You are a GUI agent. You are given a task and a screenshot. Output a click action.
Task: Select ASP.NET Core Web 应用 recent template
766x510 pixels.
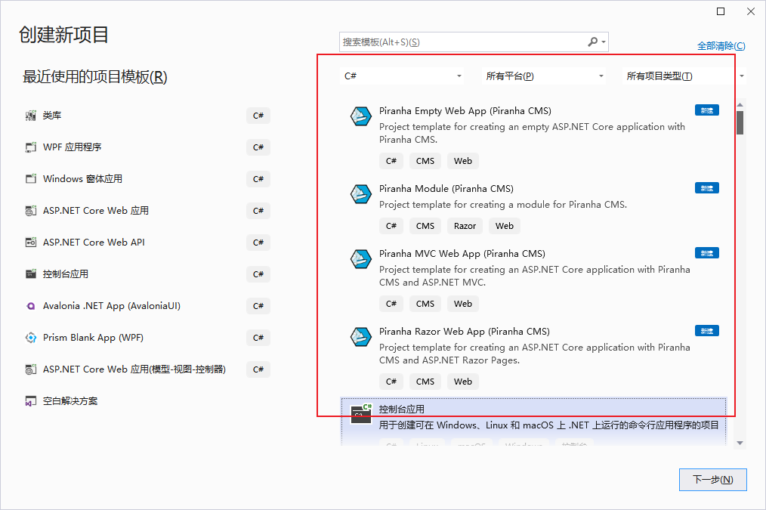[147, 211]
